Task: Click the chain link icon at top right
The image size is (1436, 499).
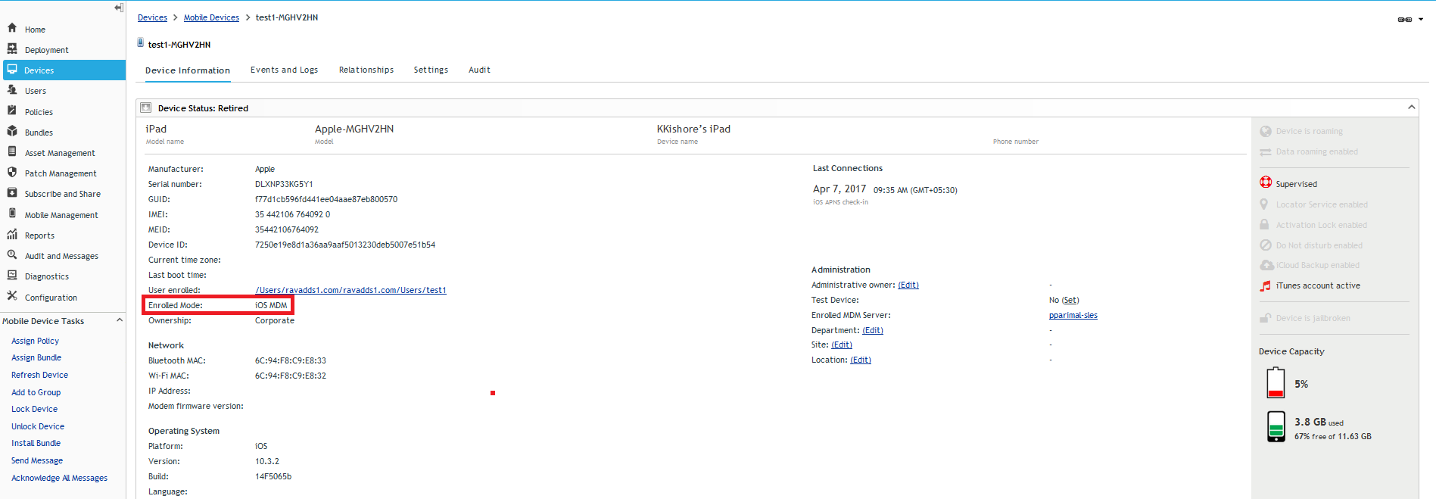Action: coord(1404,20)
